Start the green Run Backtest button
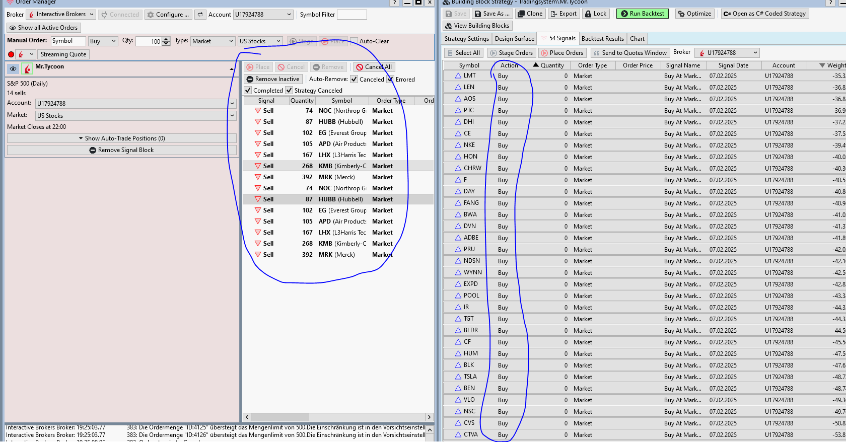846x442 pixels. tap(643, 14)
